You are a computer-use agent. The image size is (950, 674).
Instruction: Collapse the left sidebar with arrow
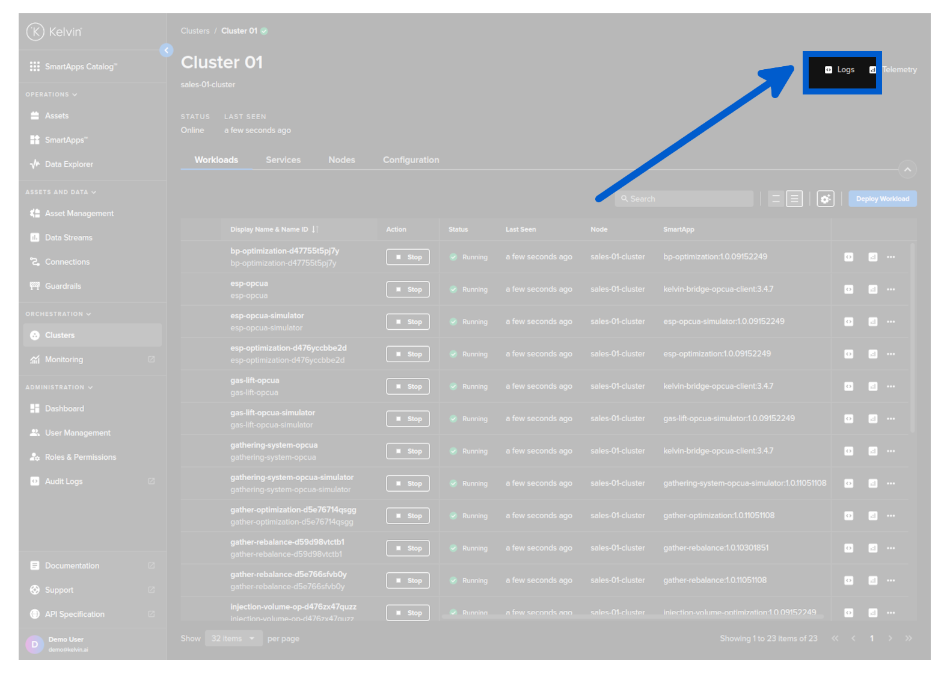click(167, 51)
